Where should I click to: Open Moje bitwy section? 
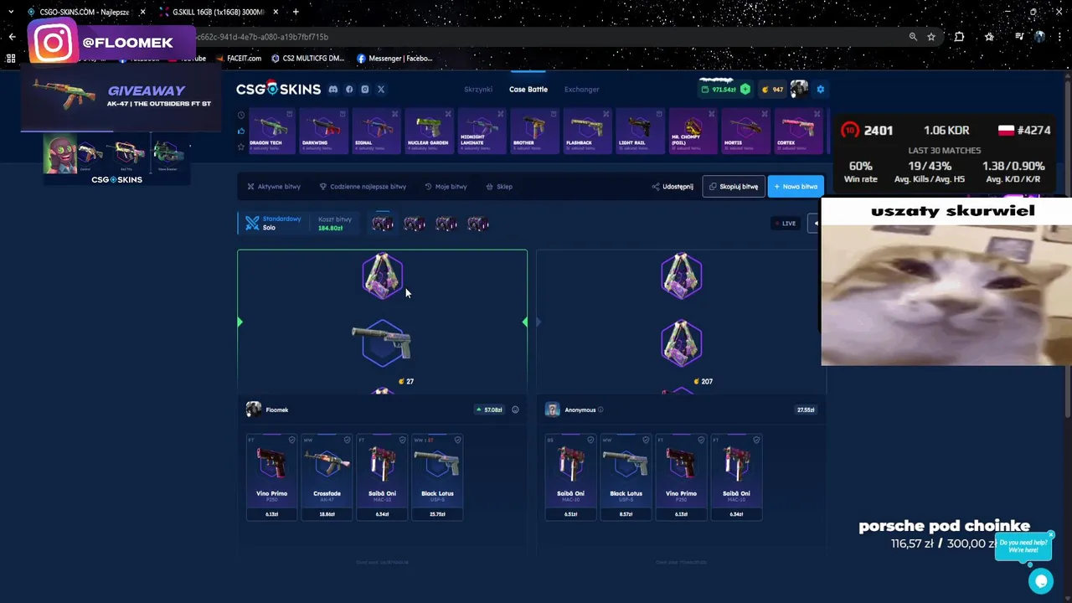(x=446, y=187)
